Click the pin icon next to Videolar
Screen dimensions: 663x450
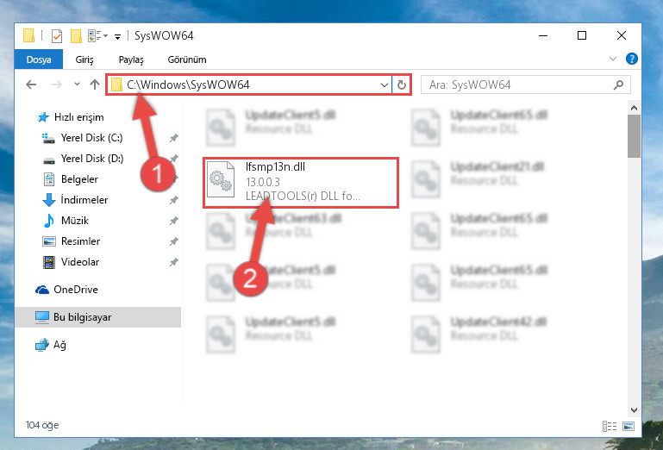point(174,262)
